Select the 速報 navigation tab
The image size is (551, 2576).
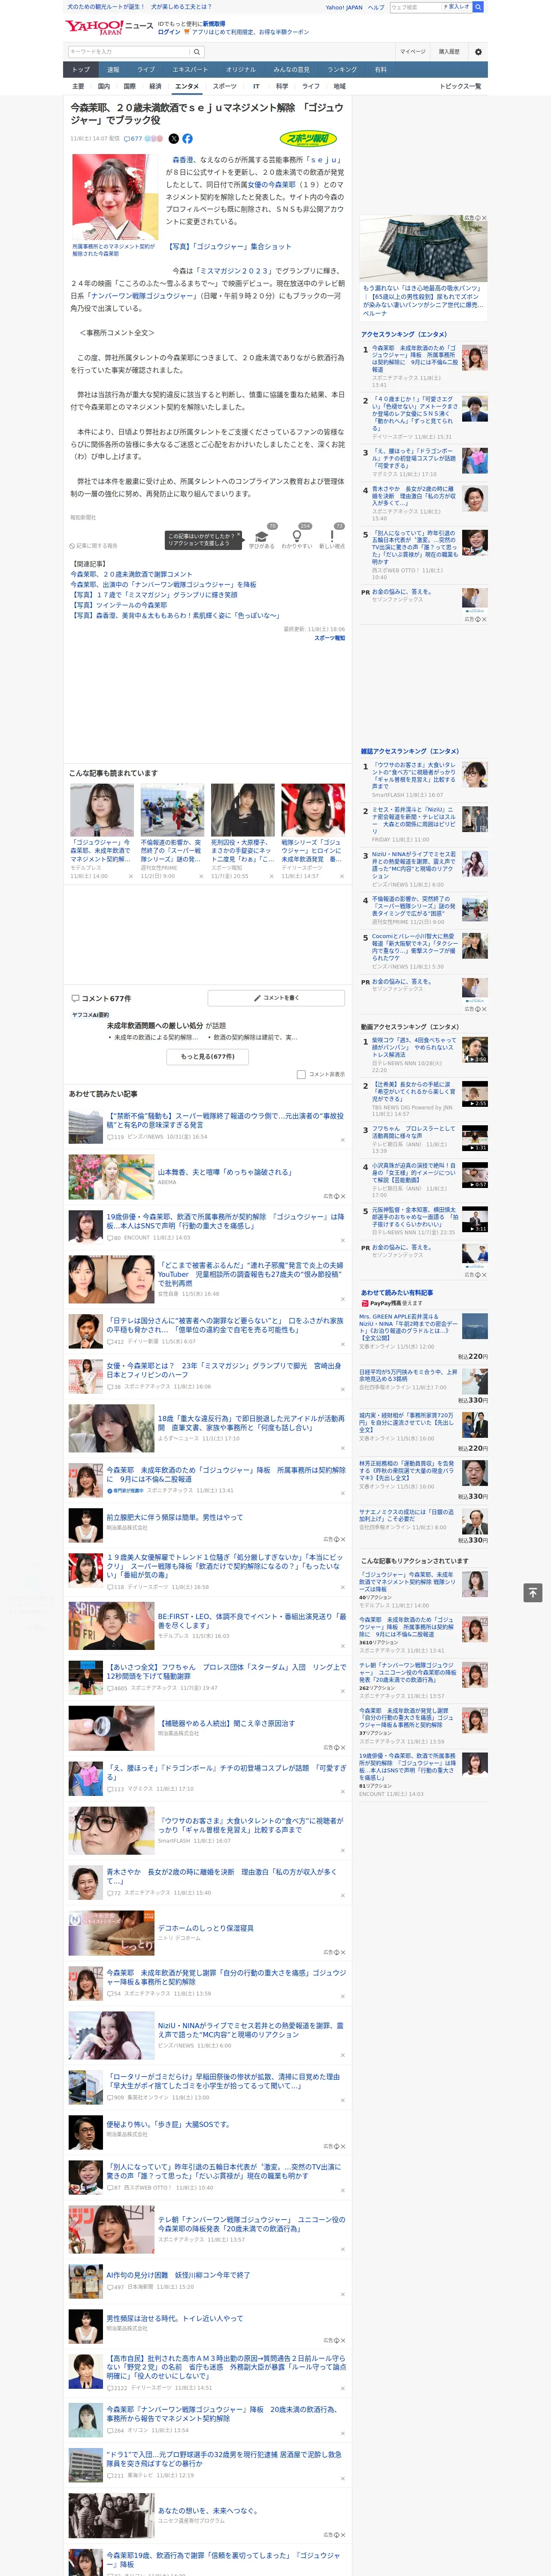[x=113, y=70]
